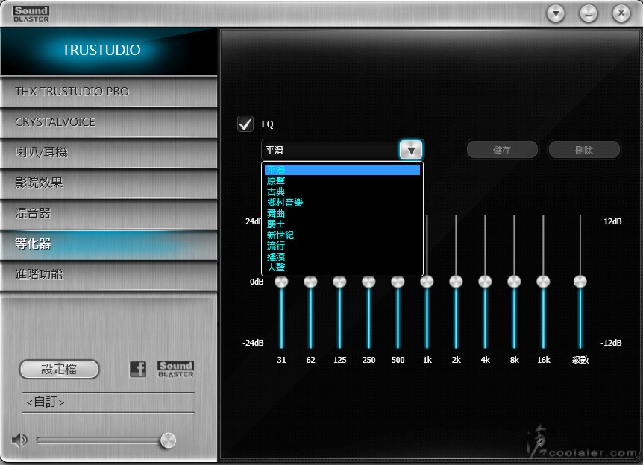
Task: Open the THX TRUSTUDIO PRO section
Action: click(x=109, y=92)
